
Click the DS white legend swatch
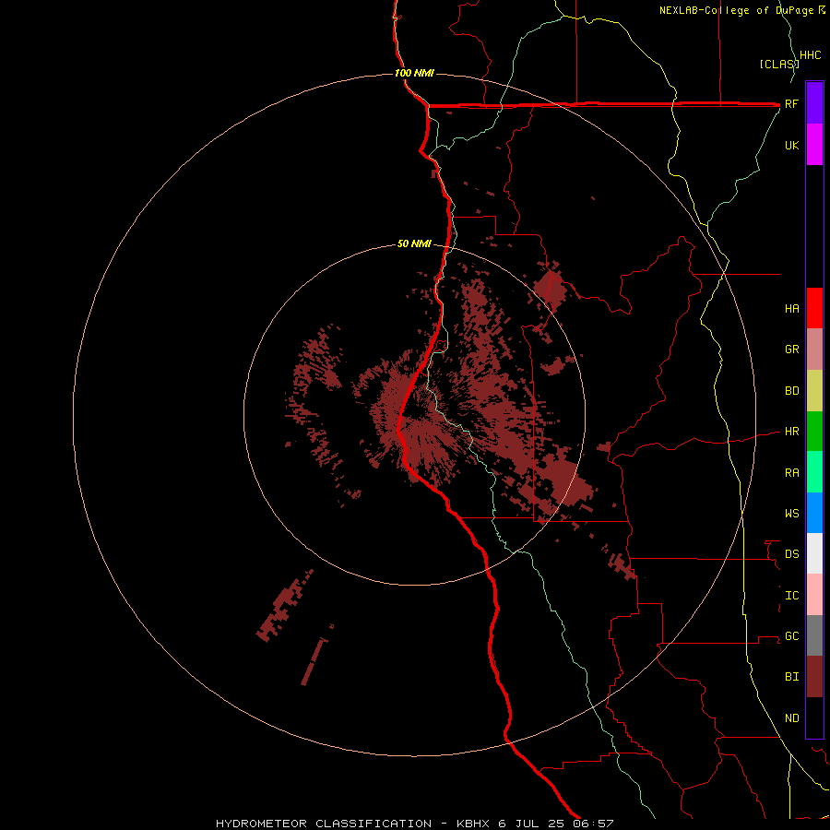click(814, 553)
